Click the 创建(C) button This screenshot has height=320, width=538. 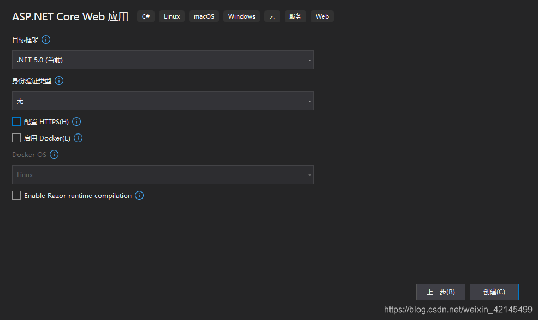[494, 292]
